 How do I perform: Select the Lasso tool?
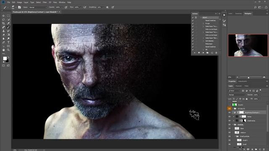[x=3, y=20]
